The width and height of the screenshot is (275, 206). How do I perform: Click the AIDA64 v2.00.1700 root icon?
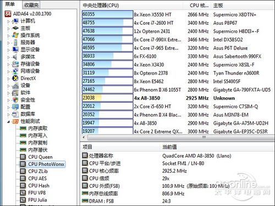(8, 14)
